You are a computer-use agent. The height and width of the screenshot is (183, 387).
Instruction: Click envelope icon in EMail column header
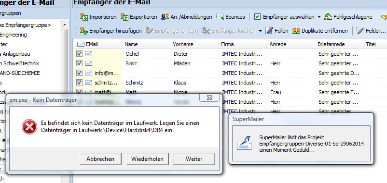[81, 44]
